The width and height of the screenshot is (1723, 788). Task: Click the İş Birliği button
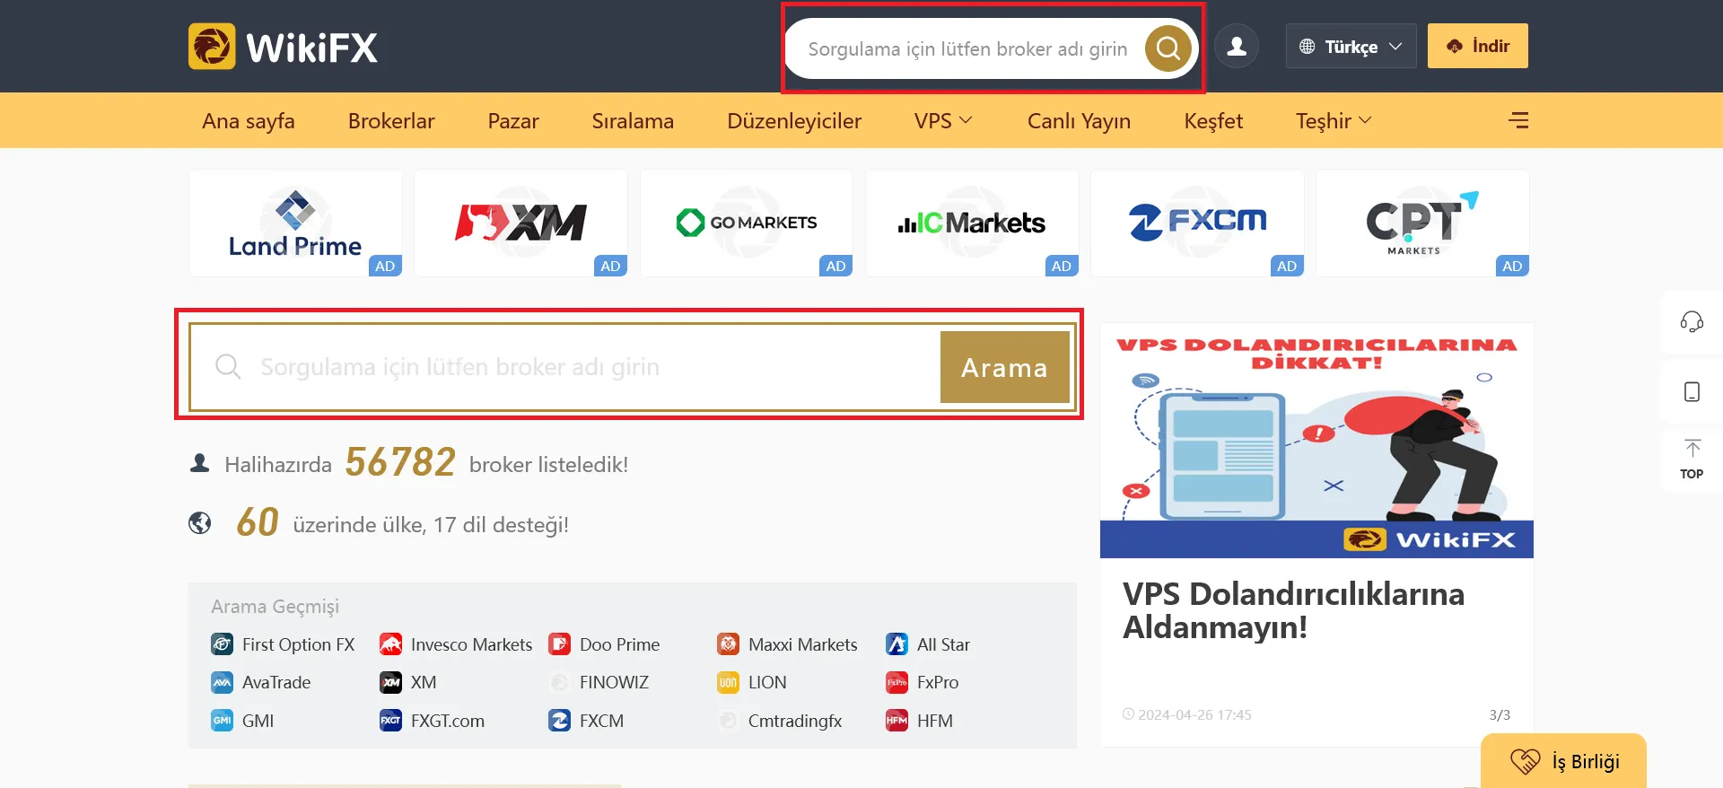pos(1563,761)
